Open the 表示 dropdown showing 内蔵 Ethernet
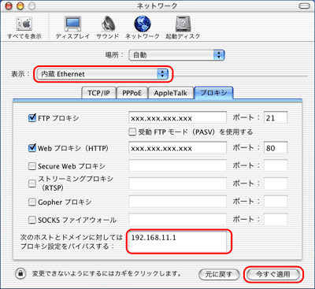 [x=102, y=74]
